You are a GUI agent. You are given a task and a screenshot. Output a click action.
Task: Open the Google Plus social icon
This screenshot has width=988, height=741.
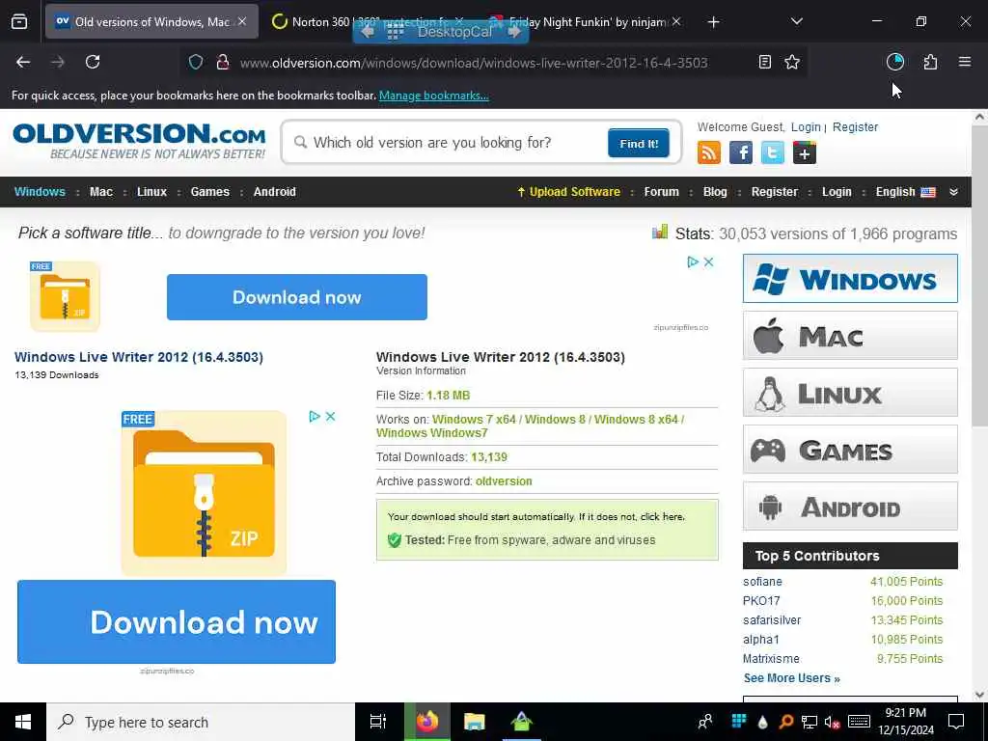pos(805,152)
